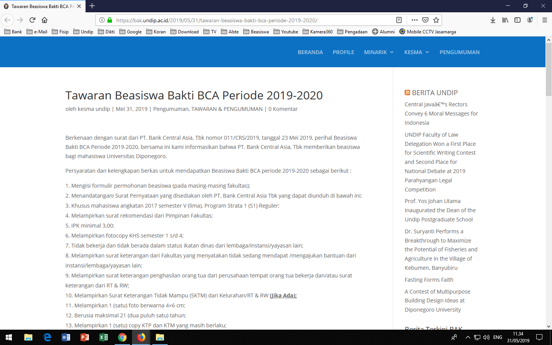Click the Firefox reload page button
The height and width of the screenshot is (345, 552).
click(33, 20)
